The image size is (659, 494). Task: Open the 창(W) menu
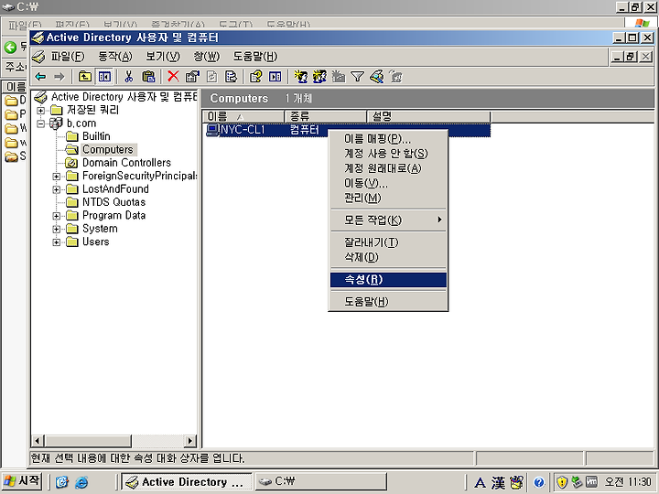click(x=206, y=57)
